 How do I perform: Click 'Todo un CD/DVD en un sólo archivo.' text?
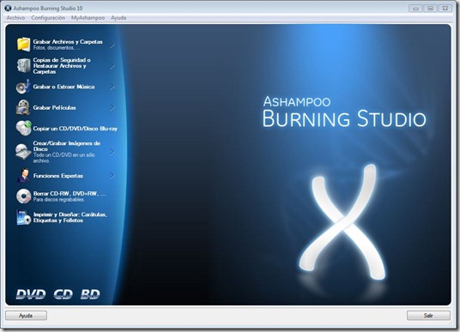click(64, 158)
